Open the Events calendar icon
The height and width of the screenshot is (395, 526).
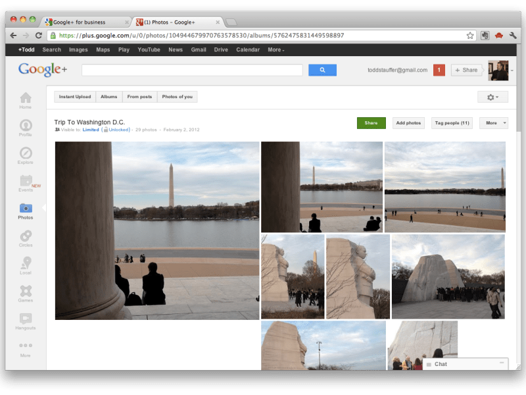click(x=26, y=182)
